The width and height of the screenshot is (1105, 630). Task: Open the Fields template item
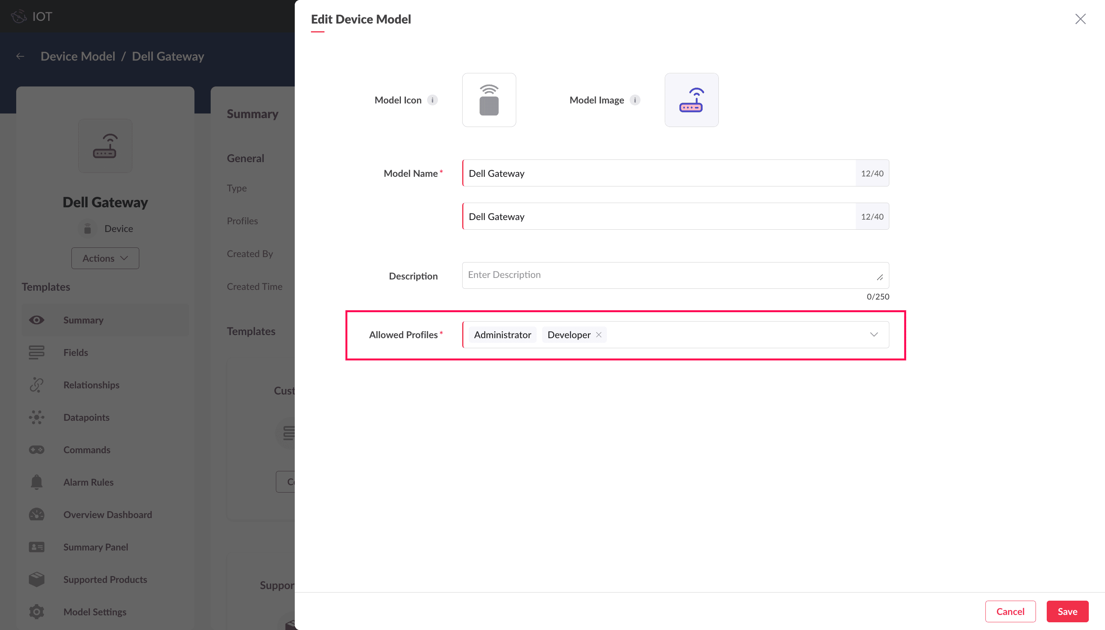click(76, 352)
